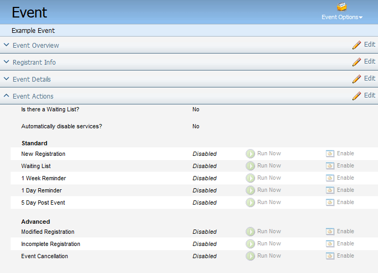
Task: Click pencil icon for Registrant Info
Action: [x=357, y=62]
